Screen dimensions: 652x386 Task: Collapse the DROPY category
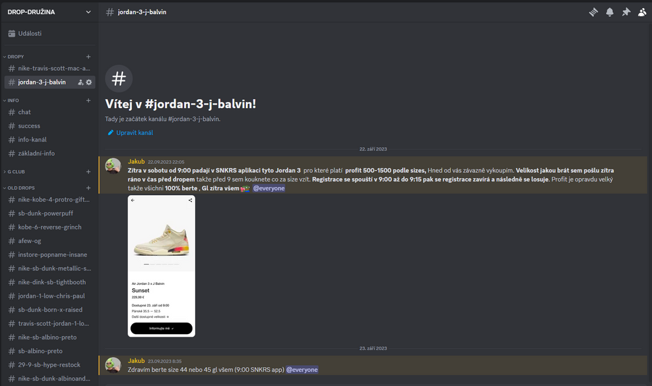tap(15, 57)
